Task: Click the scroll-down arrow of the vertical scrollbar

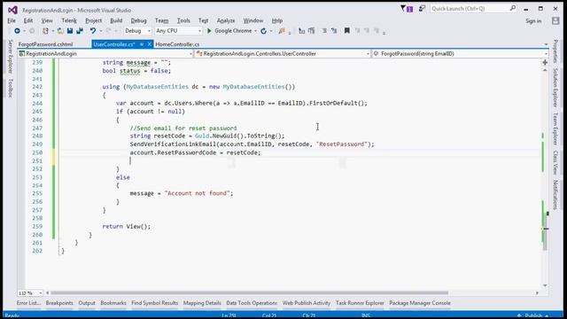Action: pyautogui.click(x=545, y=285)
